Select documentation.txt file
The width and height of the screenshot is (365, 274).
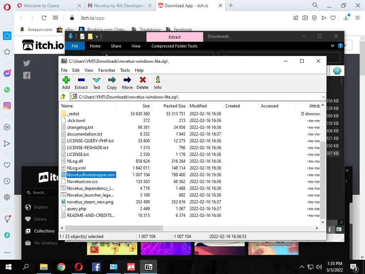85,134
